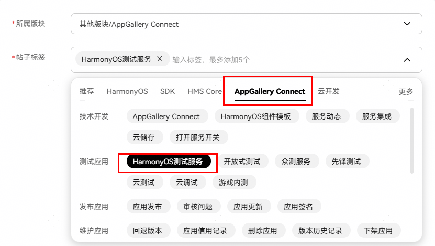The image size is (435, 246).
Task: Collapse the 帖子标签 tag panel chevron
Action: coord(407,60)
